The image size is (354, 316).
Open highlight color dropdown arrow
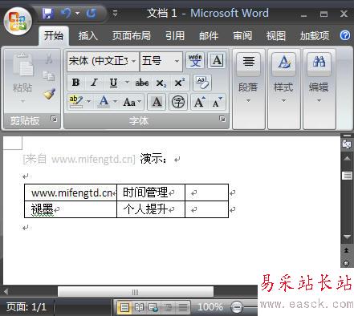click(89, 101)
